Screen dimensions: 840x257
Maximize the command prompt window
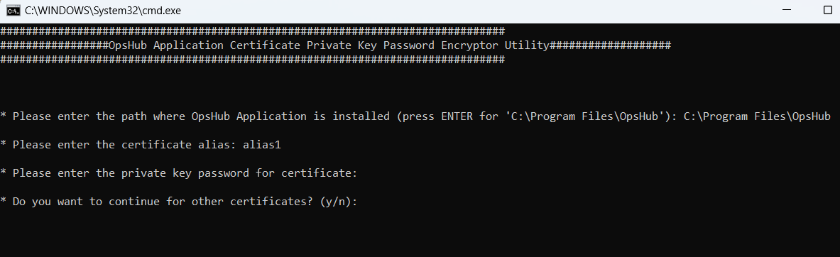click(827, 10)
